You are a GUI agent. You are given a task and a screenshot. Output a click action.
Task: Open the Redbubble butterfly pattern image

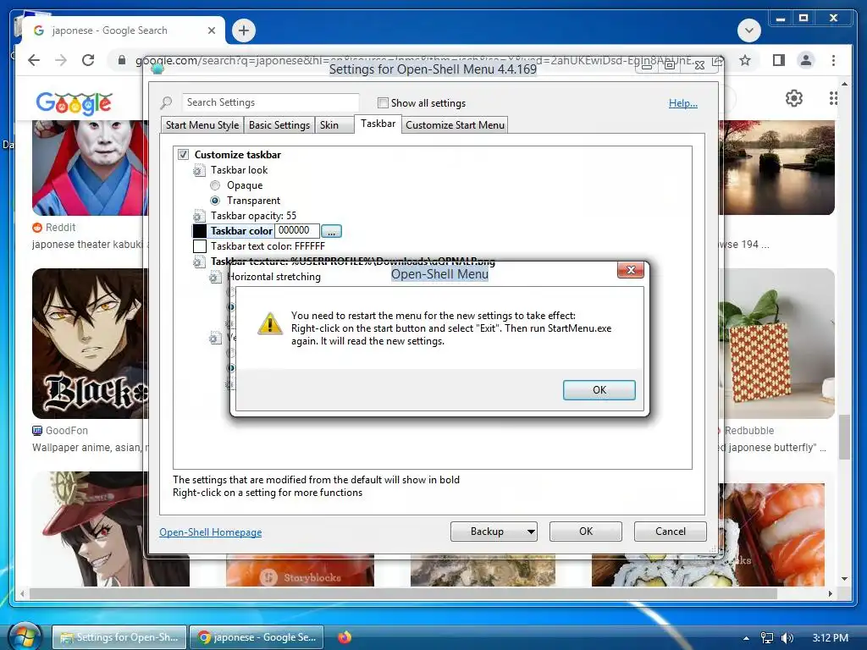776,344
